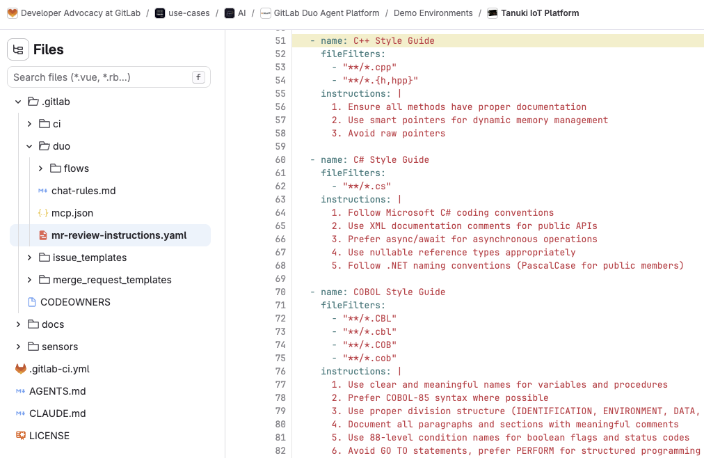
Task: Expand the merge_request_templates folder chevron
Action: pos(29,280)
